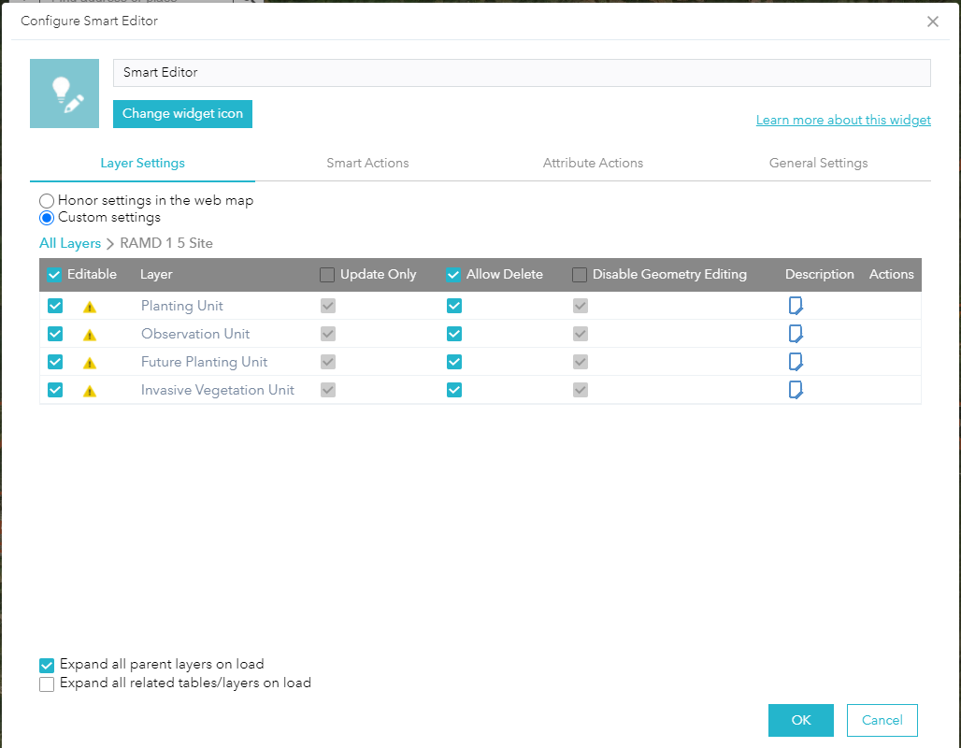
Task: Uncheck Allow Delete for all layers
Action: click(x=453, y=274)
